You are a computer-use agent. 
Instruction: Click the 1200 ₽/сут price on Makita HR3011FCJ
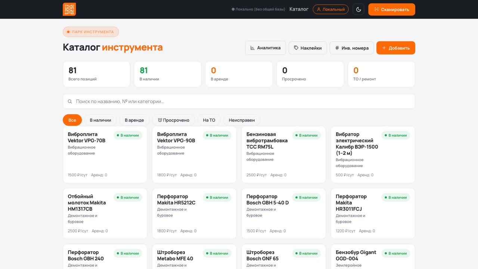pos(345,231)
